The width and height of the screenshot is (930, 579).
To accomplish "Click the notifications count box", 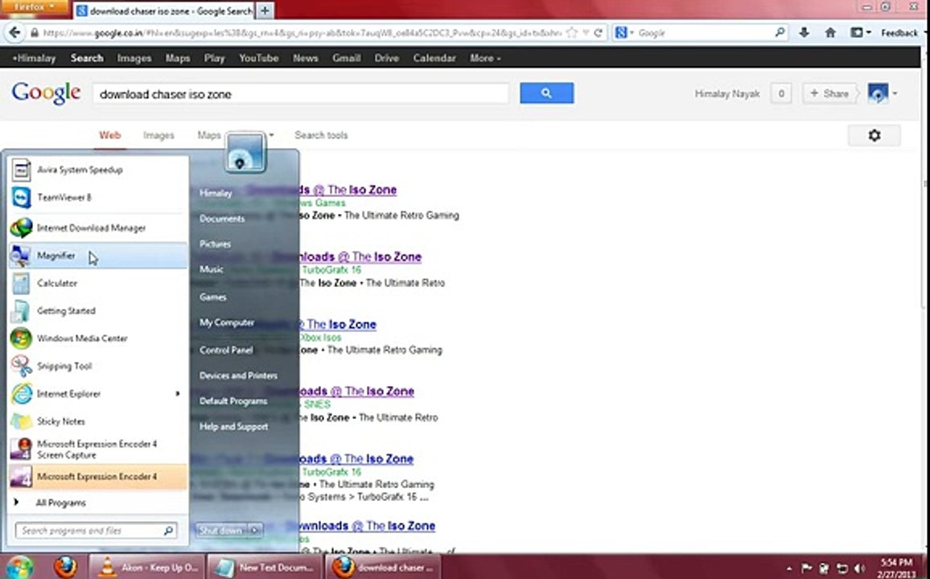I will (x=781, y=93).
